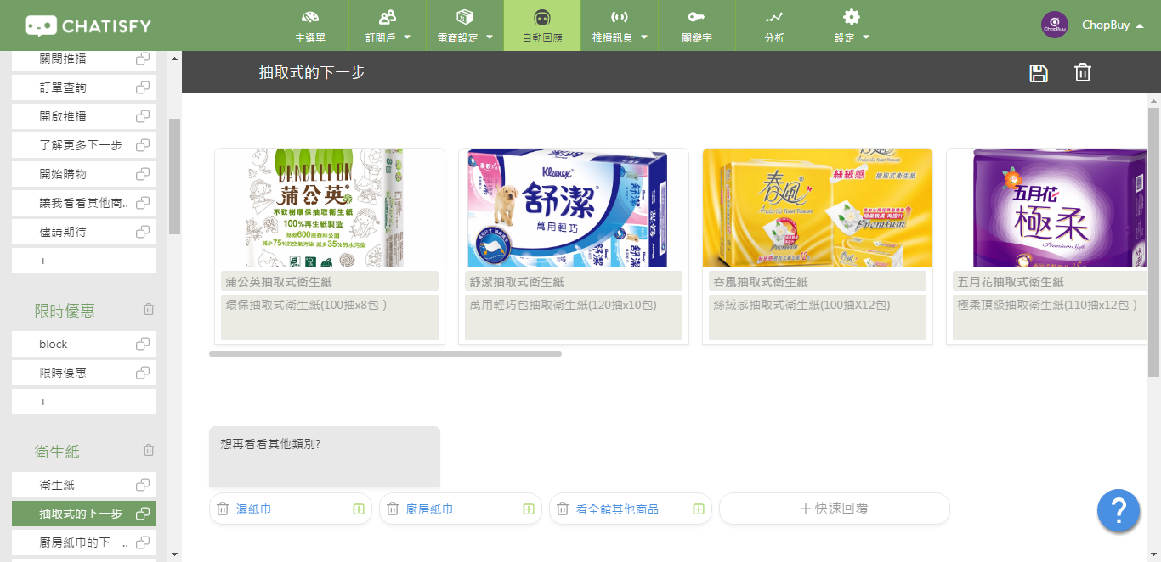The width and height of the screenshot is (1161, 562).
Task: Delete the 濕紙巾 quick reply via trash icon
Action: coord(223,509)
